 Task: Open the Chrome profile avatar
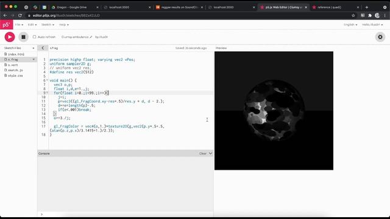coord(377,15)
